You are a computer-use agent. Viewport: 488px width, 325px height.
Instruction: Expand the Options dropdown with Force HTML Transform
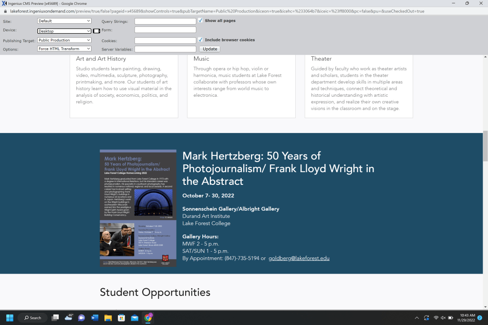pos(64,49)
